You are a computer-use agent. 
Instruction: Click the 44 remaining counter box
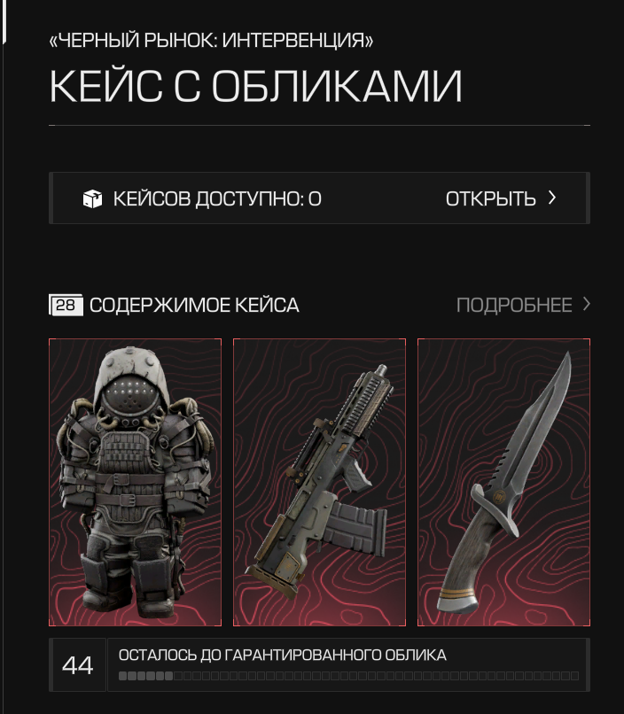[77, 664]
